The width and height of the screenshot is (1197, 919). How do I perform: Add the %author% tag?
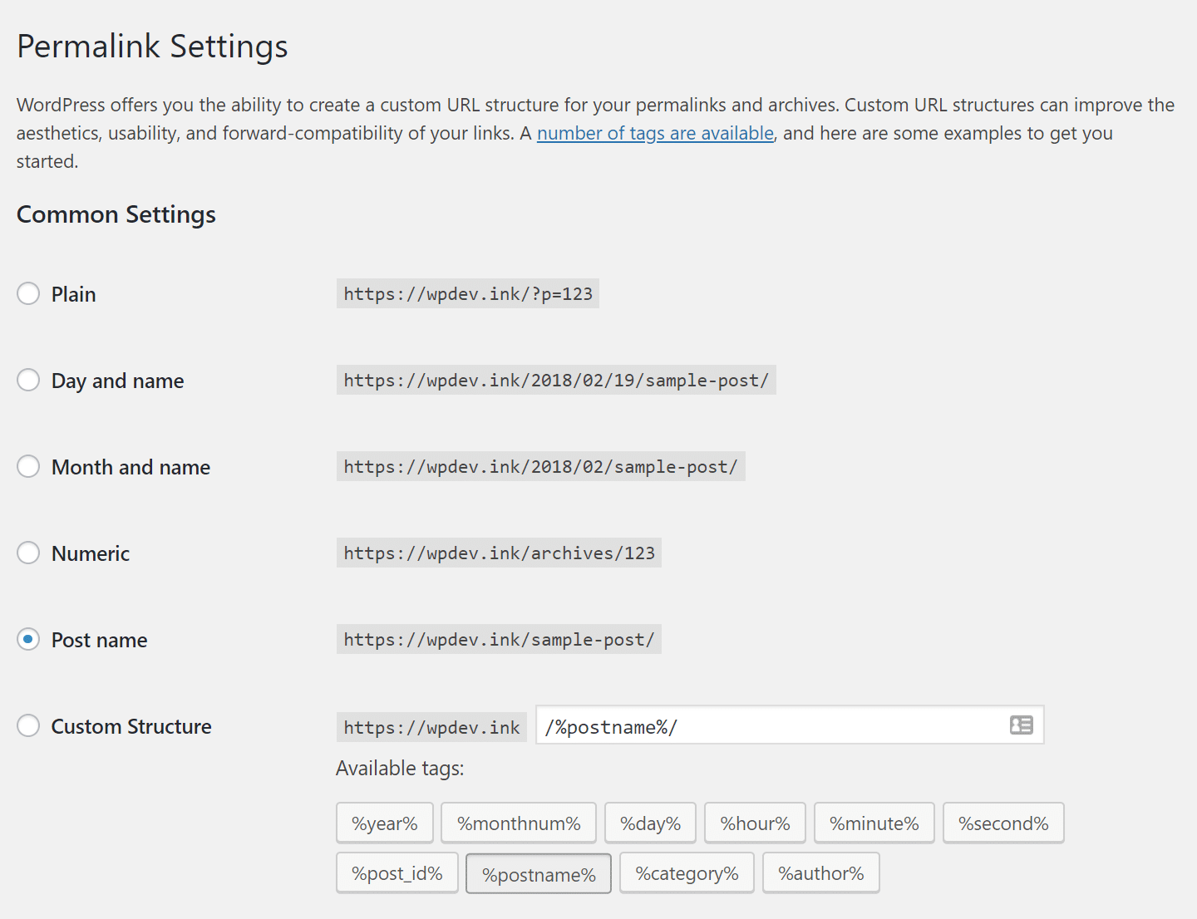(x=820, y=872)
